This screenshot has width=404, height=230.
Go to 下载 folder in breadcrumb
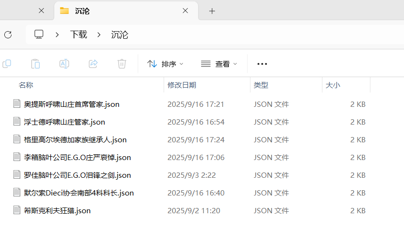(x=79, y=34)
